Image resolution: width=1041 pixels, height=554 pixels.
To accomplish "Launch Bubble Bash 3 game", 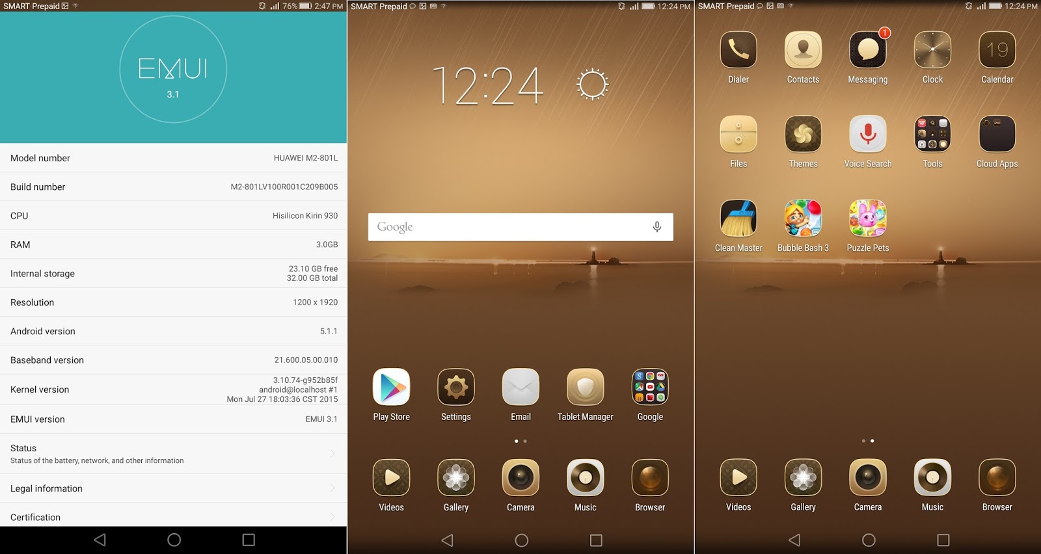I will point(803,218).
